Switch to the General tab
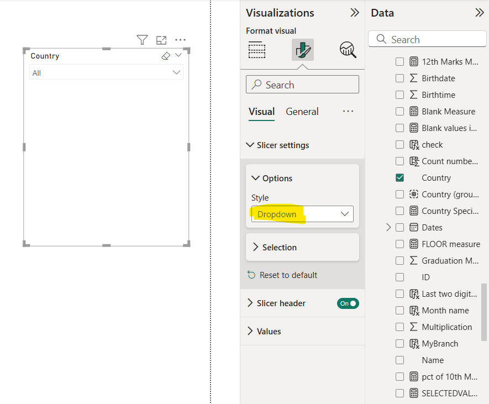The image size is (489, 404). (x=302, y=111)
